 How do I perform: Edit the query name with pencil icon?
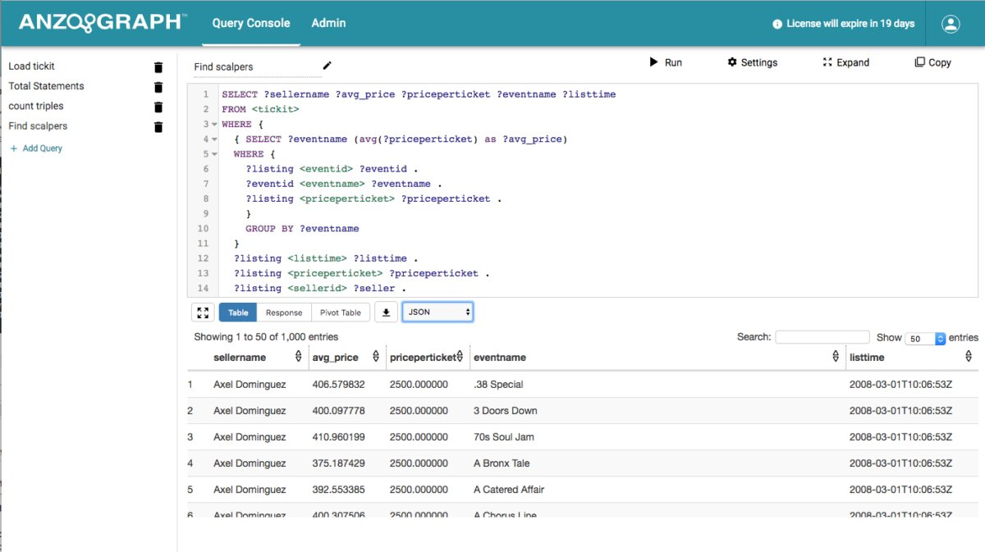pos(328,66)
